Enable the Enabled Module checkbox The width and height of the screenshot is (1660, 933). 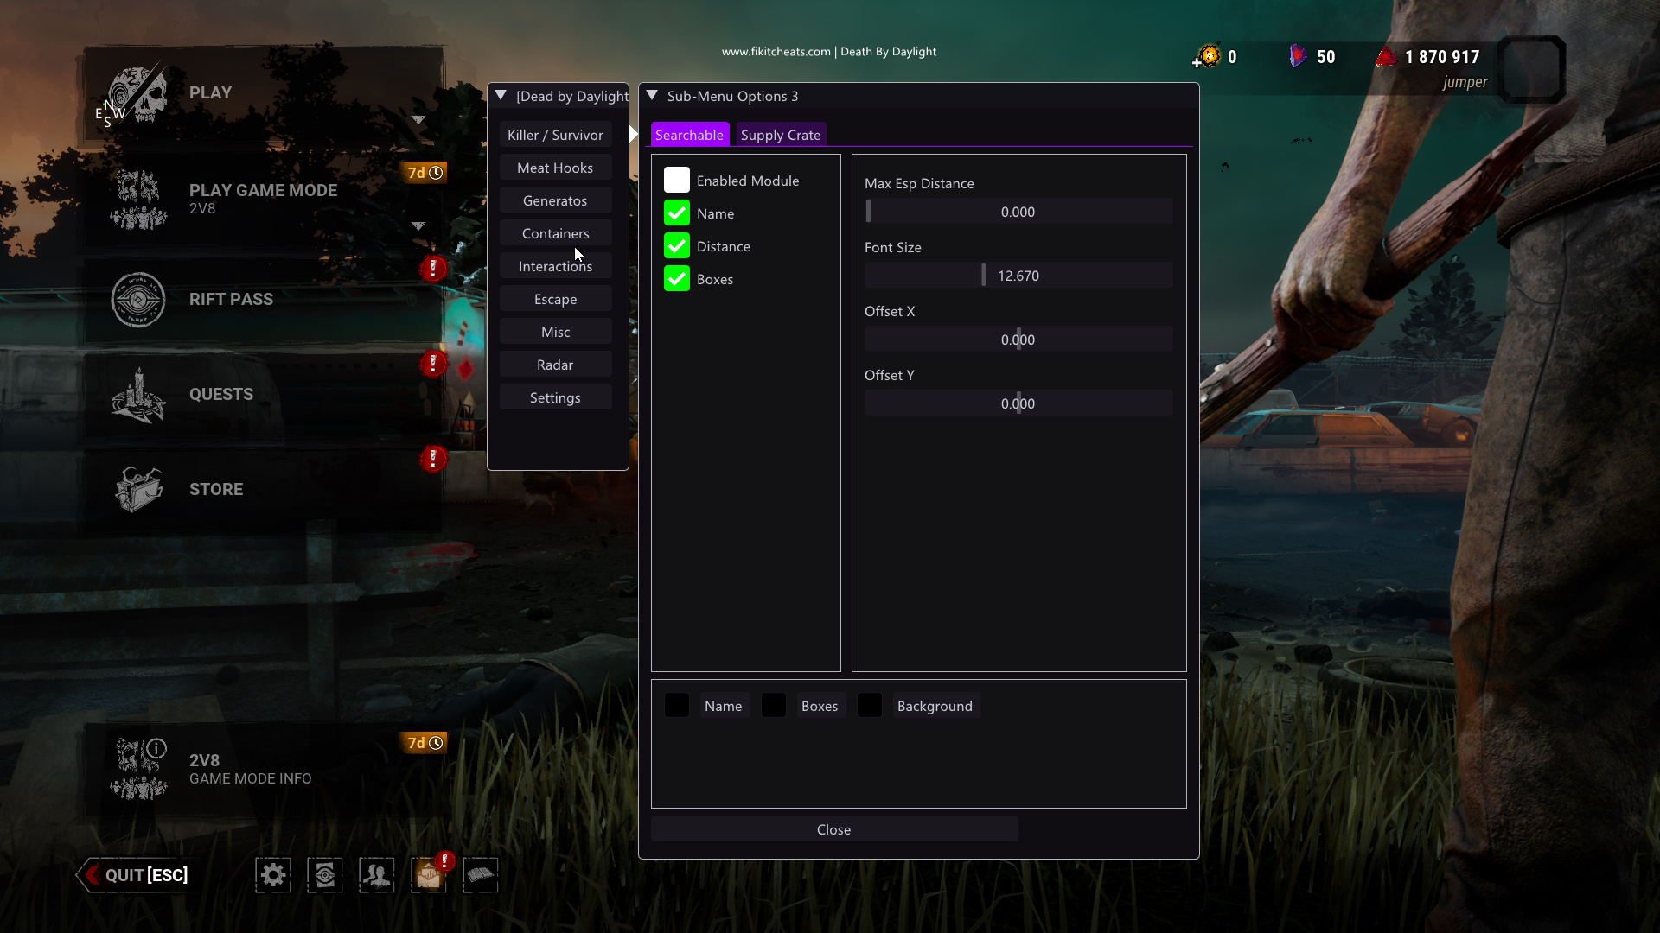point(677,181)
